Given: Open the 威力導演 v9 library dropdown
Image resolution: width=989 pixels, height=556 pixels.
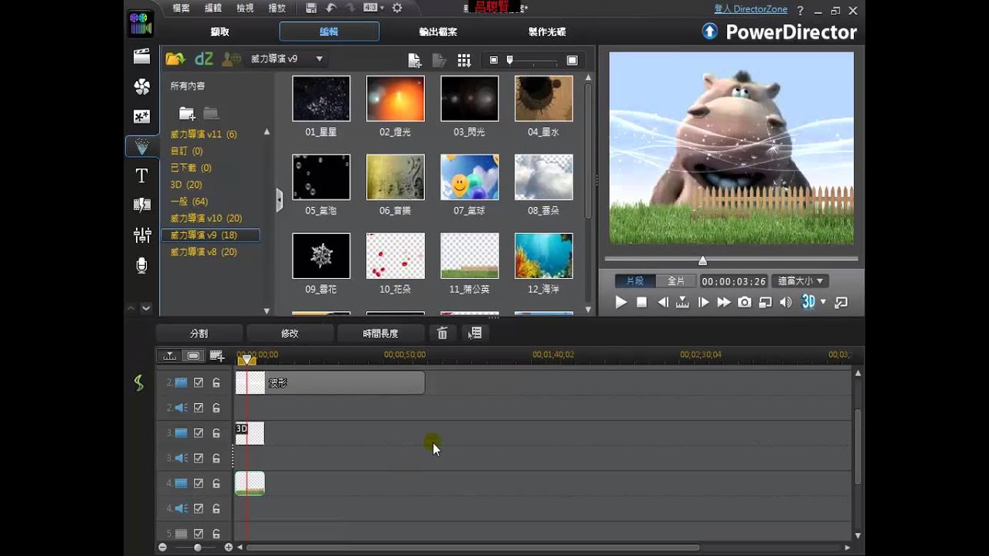Looking at the screenshot, I should (x=287, y=59).
